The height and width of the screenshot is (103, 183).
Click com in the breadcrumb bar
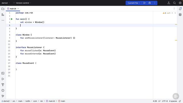pos(35,101)
